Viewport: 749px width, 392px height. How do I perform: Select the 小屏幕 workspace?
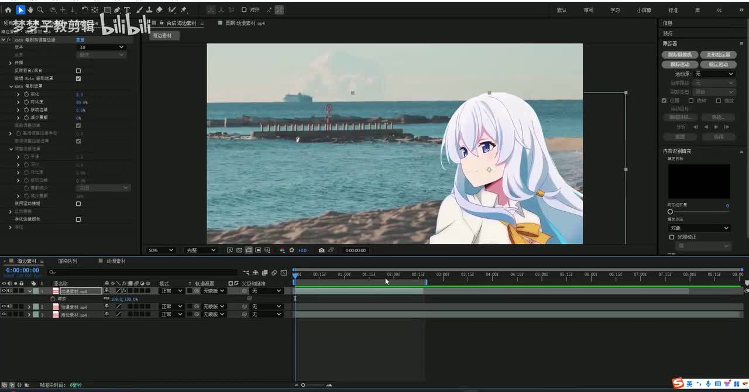click(644, 11)
